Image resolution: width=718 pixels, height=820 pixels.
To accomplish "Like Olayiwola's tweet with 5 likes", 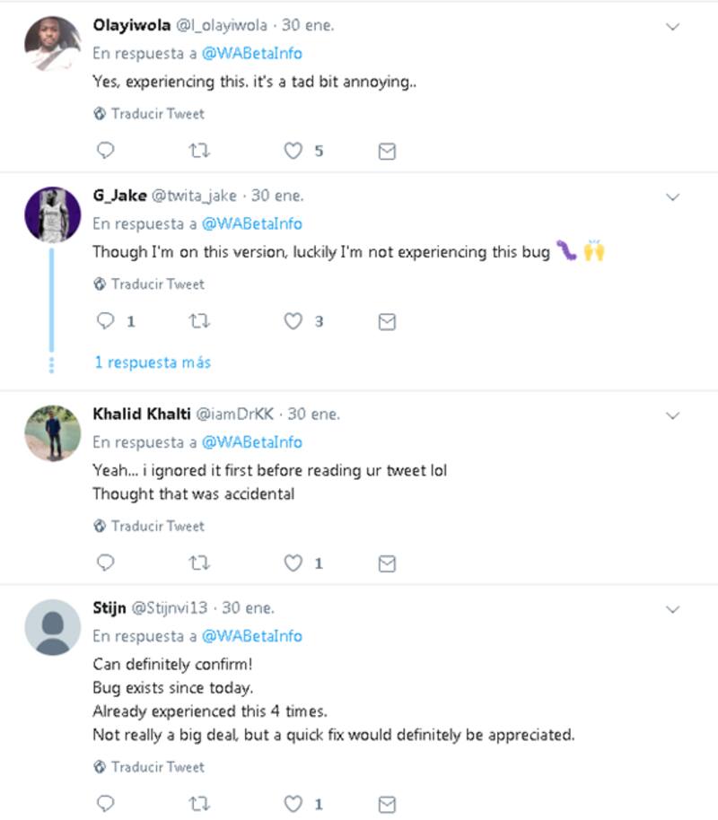I will click(293, 152).
